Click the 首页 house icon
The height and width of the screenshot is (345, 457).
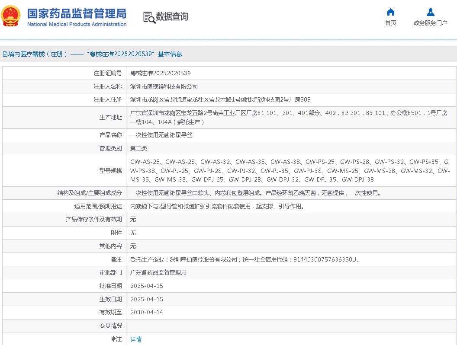click(x=390, y=12)
